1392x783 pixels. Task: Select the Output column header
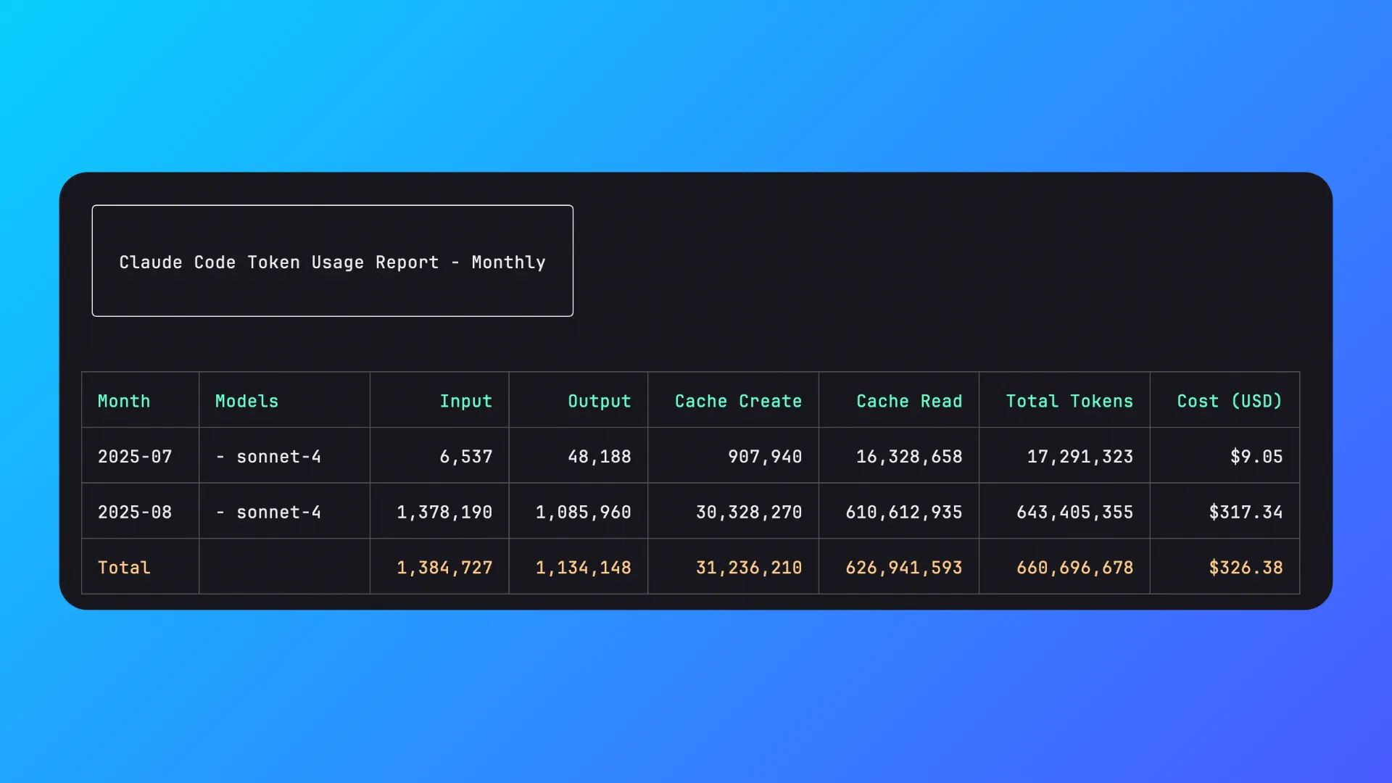point(599,401)
